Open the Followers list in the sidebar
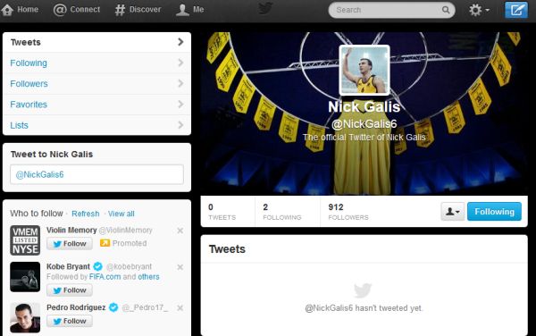 96,84
